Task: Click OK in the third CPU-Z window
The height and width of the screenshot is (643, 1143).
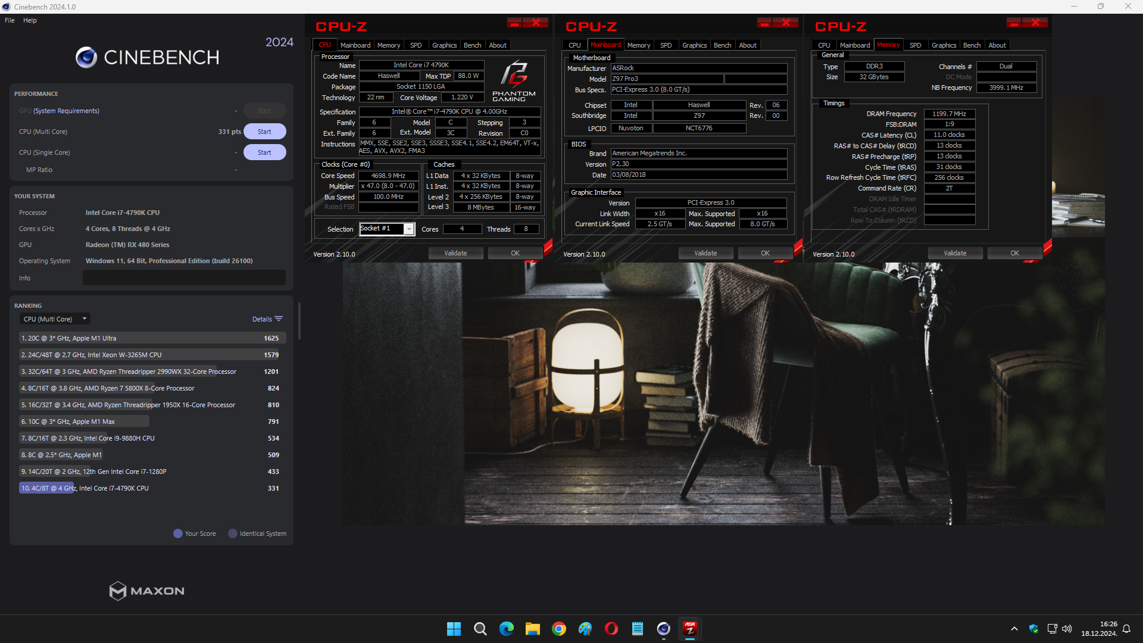Action: [x=1014, y=253]
